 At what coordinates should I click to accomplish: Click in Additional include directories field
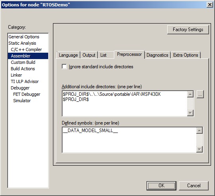(125, 104)
